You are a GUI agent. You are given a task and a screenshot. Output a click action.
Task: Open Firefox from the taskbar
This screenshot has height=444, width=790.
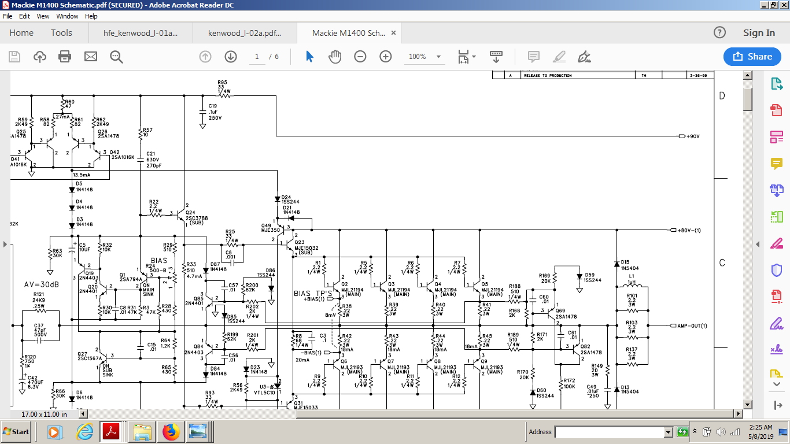point(170,432)
